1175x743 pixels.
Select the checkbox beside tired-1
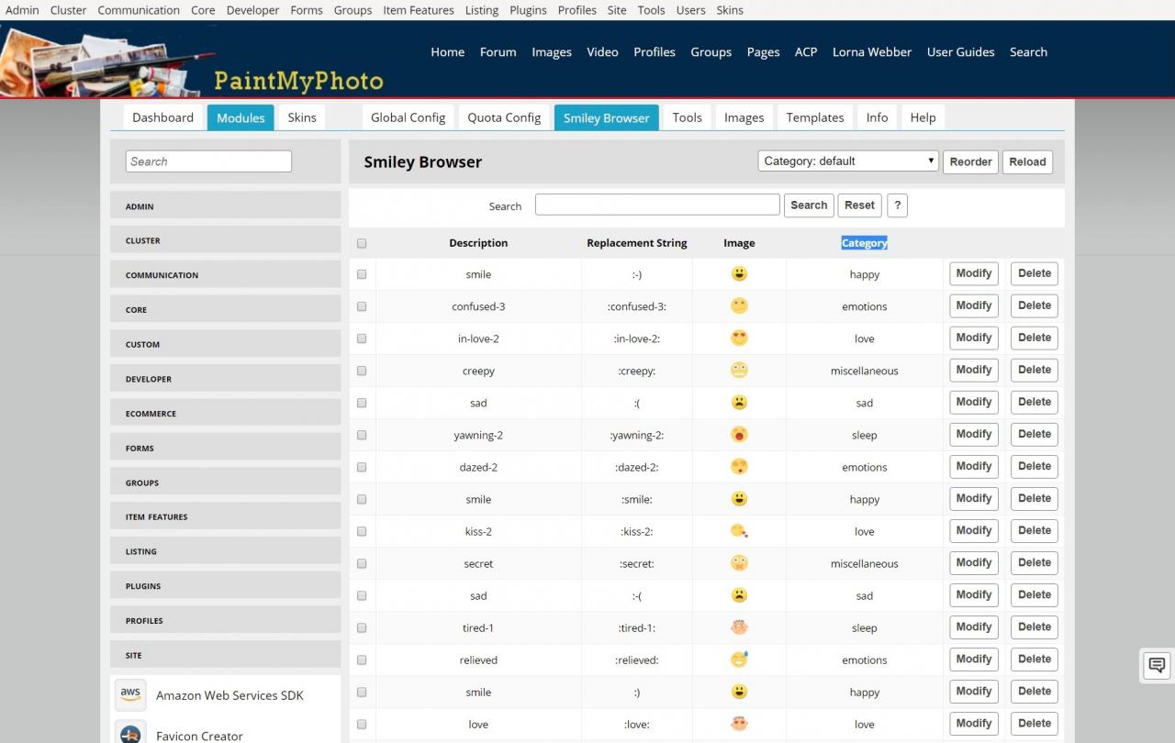(362, 627)
